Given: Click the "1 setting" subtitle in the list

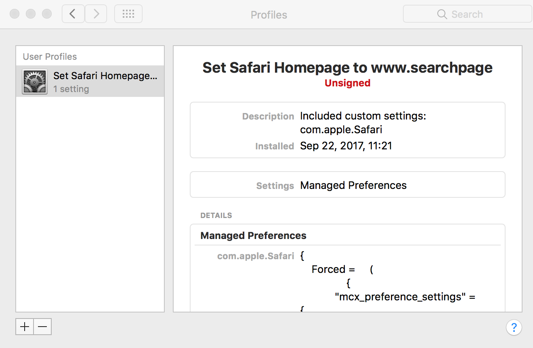Looking at the screenshot, I should coord(71,89).
